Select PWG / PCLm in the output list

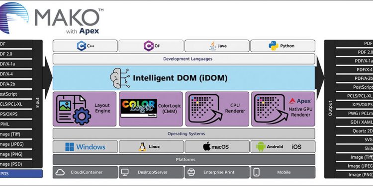tap(354, 114)
